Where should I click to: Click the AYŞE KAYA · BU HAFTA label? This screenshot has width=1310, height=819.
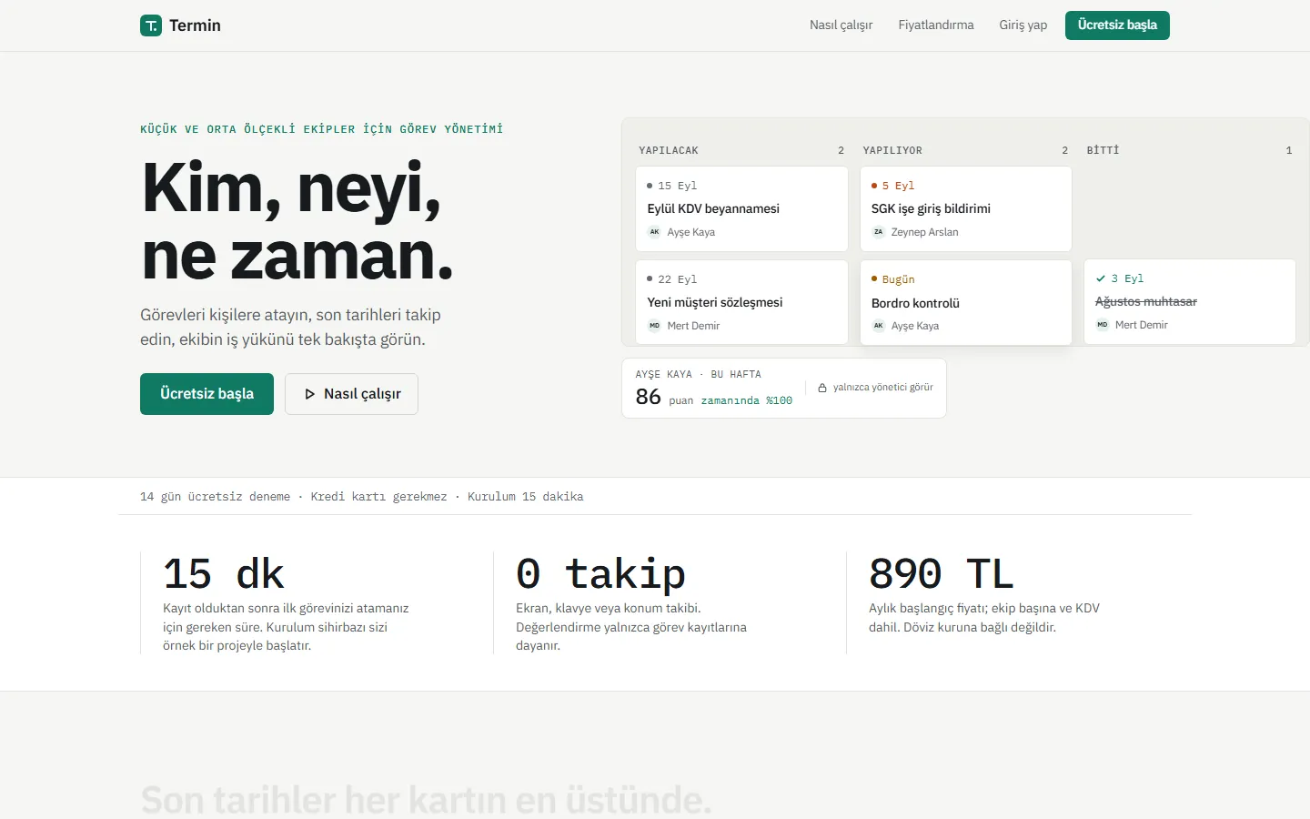698,374
